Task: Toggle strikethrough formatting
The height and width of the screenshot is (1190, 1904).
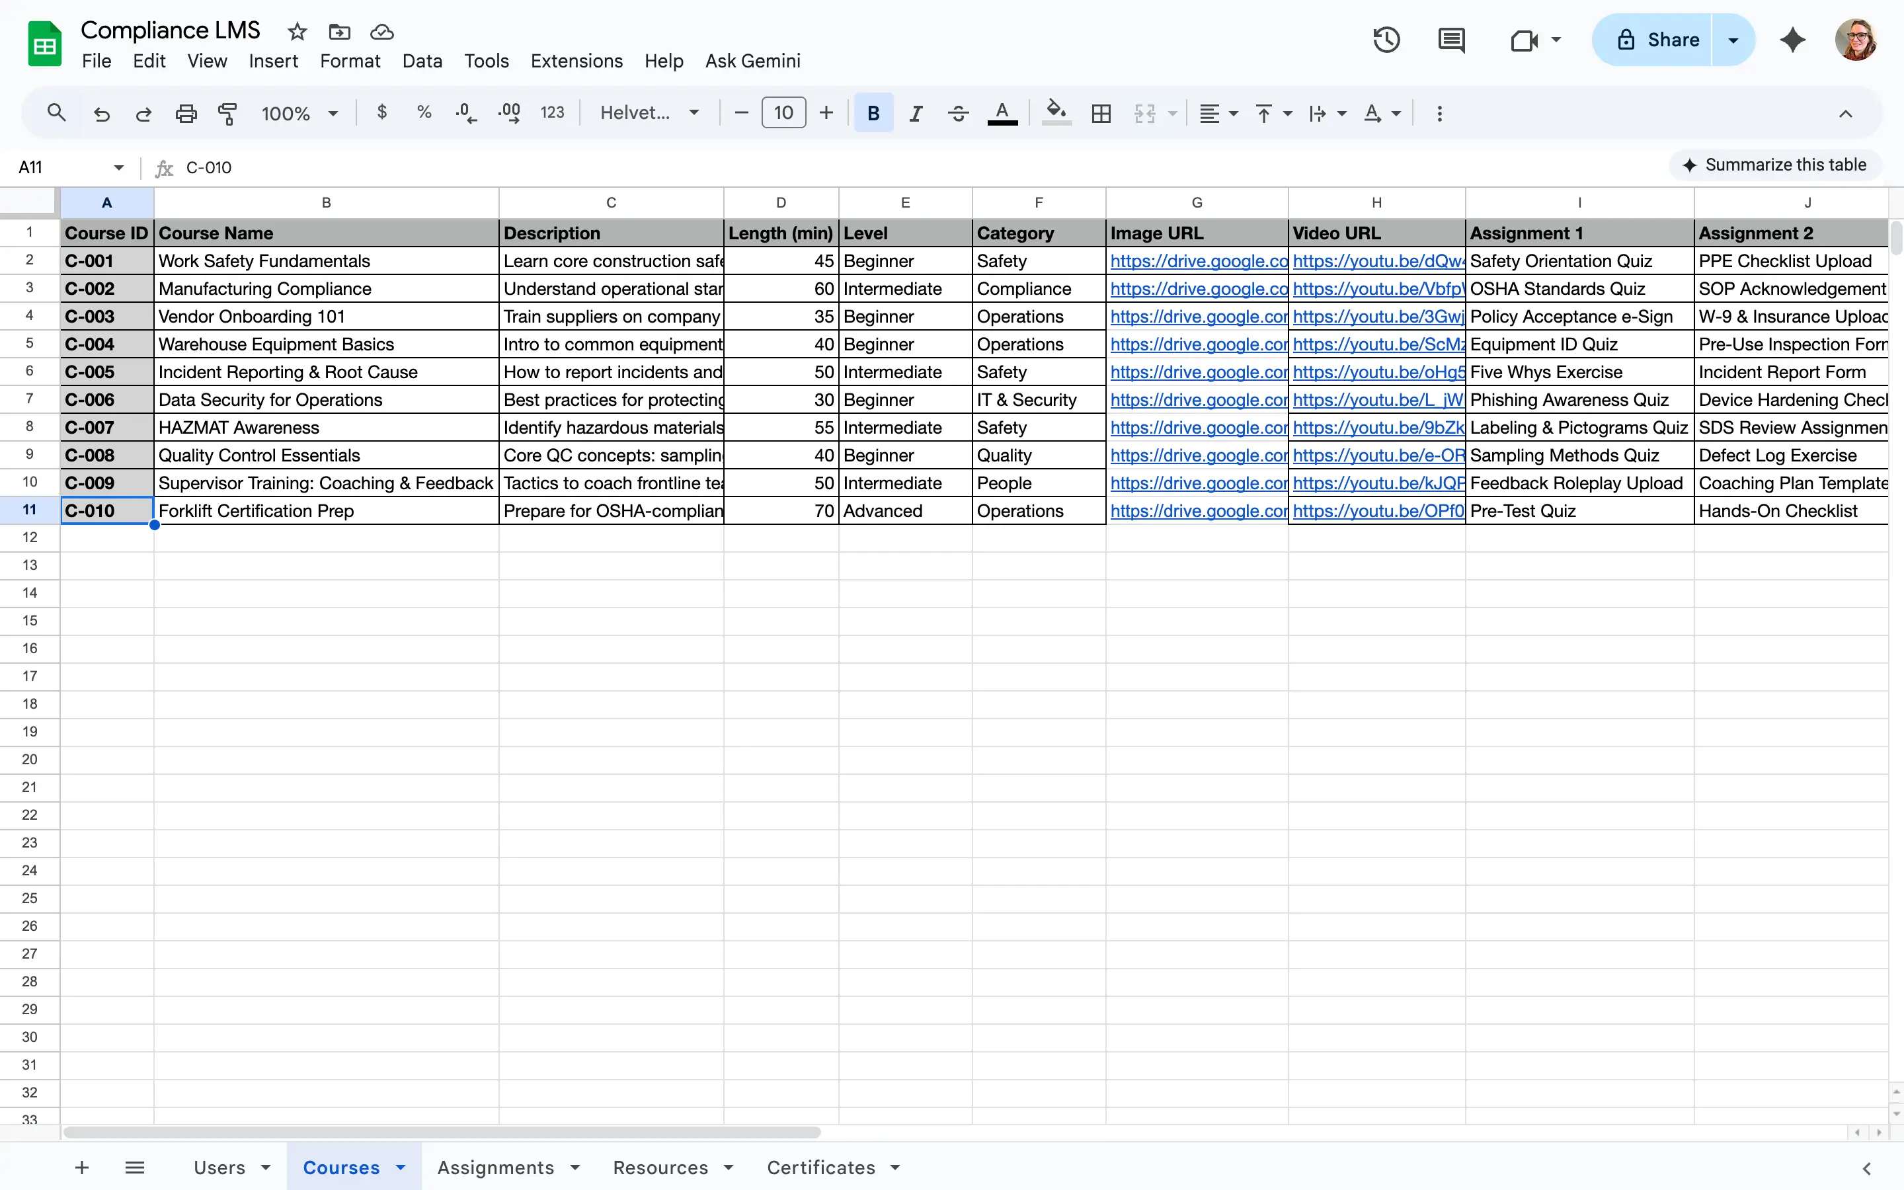Action: [957, 113]
